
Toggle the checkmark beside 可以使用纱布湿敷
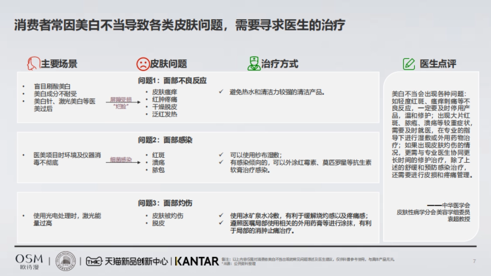click(x=221, y=155)
